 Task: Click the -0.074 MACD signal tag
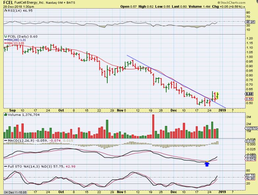250,160
